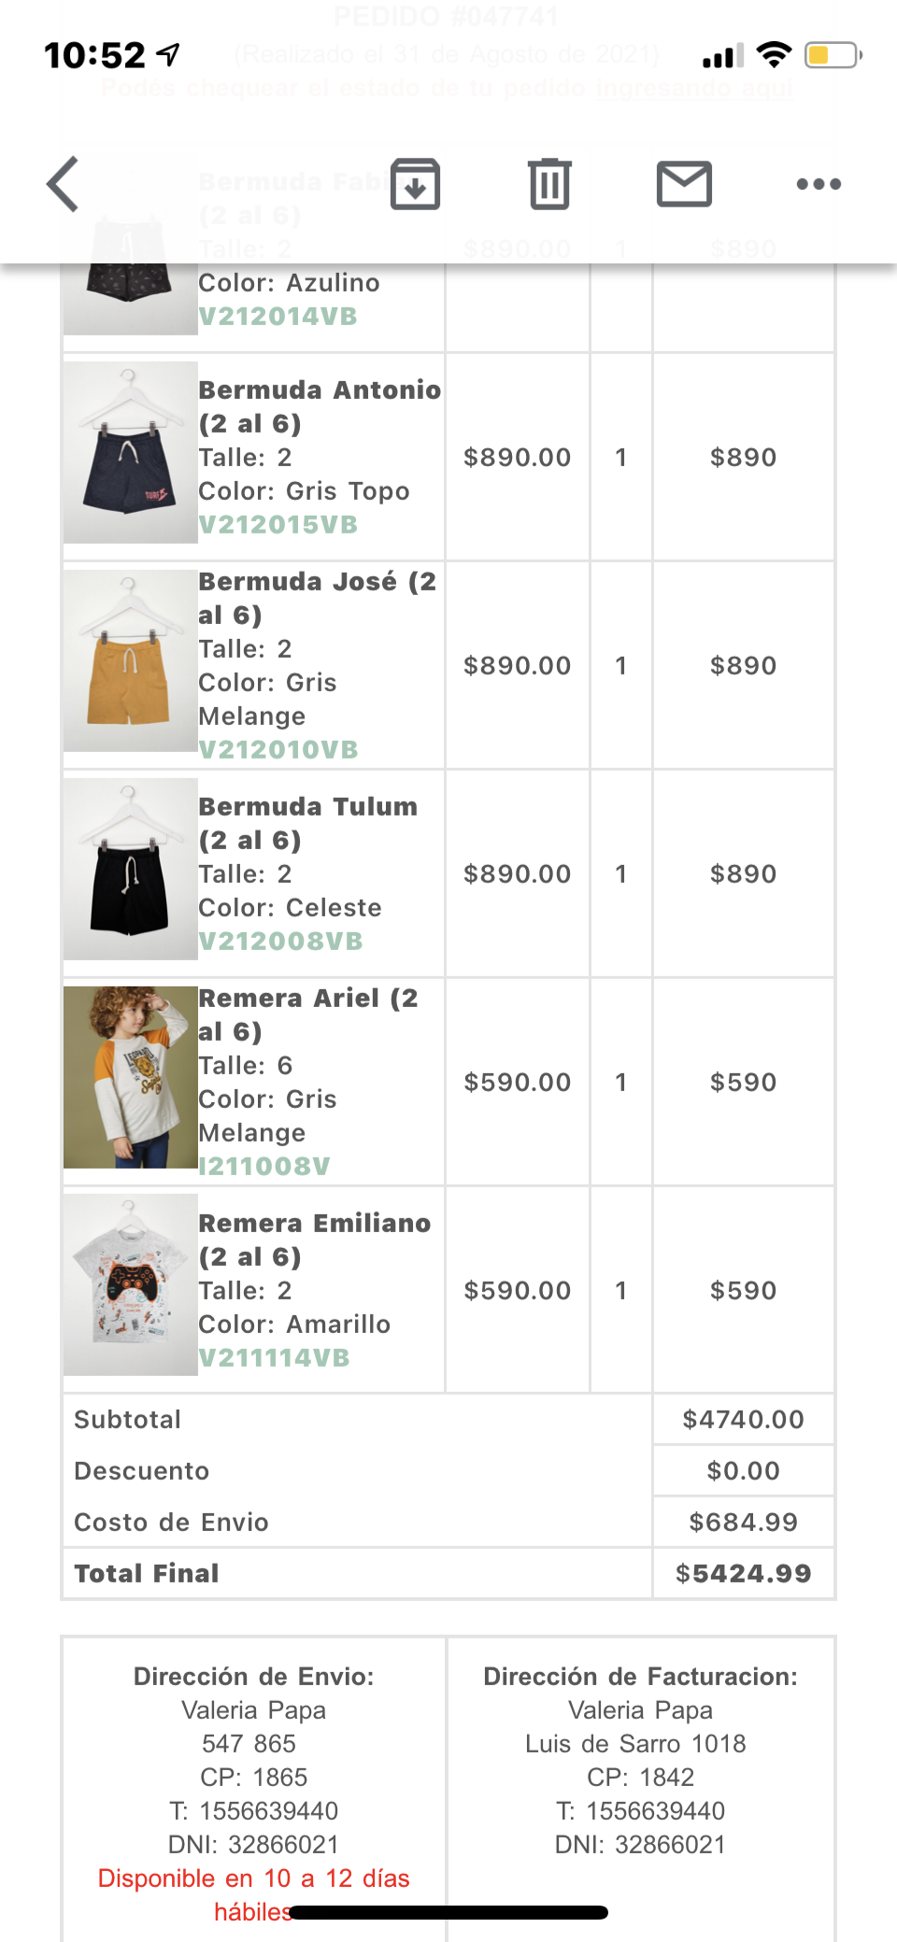Image resolution: width=897 pixels, height=1942 pixels.
Task: Delete email with trash icon
Action: (549, 184)
